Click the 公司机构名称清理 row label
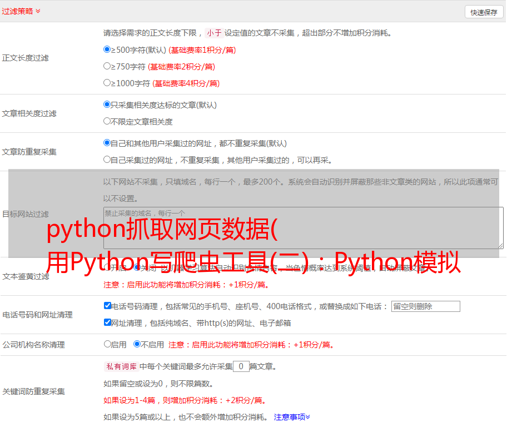The height and width of the screenshot is (427, 507). tap(33, 345)
